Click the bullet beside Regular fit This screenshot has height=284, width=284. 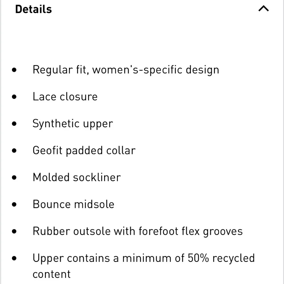point(14,70)
